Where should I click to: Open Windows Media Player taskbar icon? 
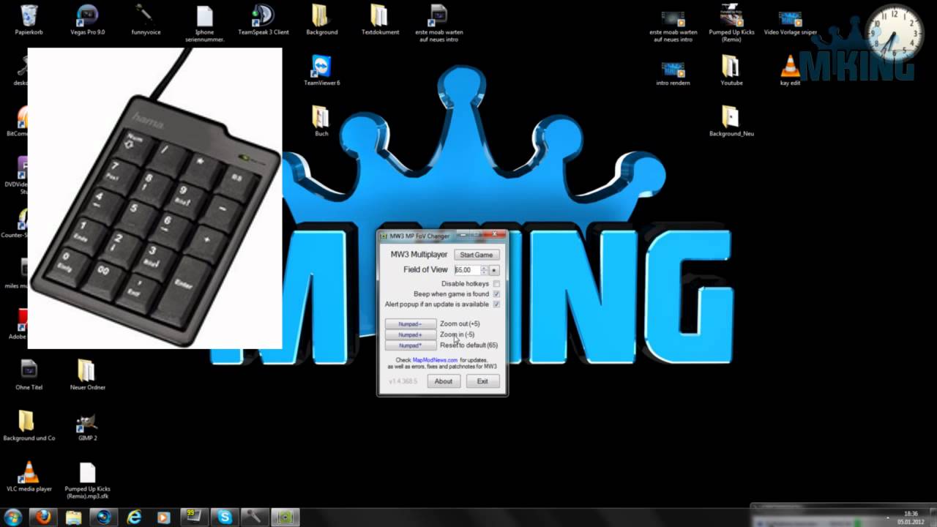pyautogui.click(x=164, y=517)
